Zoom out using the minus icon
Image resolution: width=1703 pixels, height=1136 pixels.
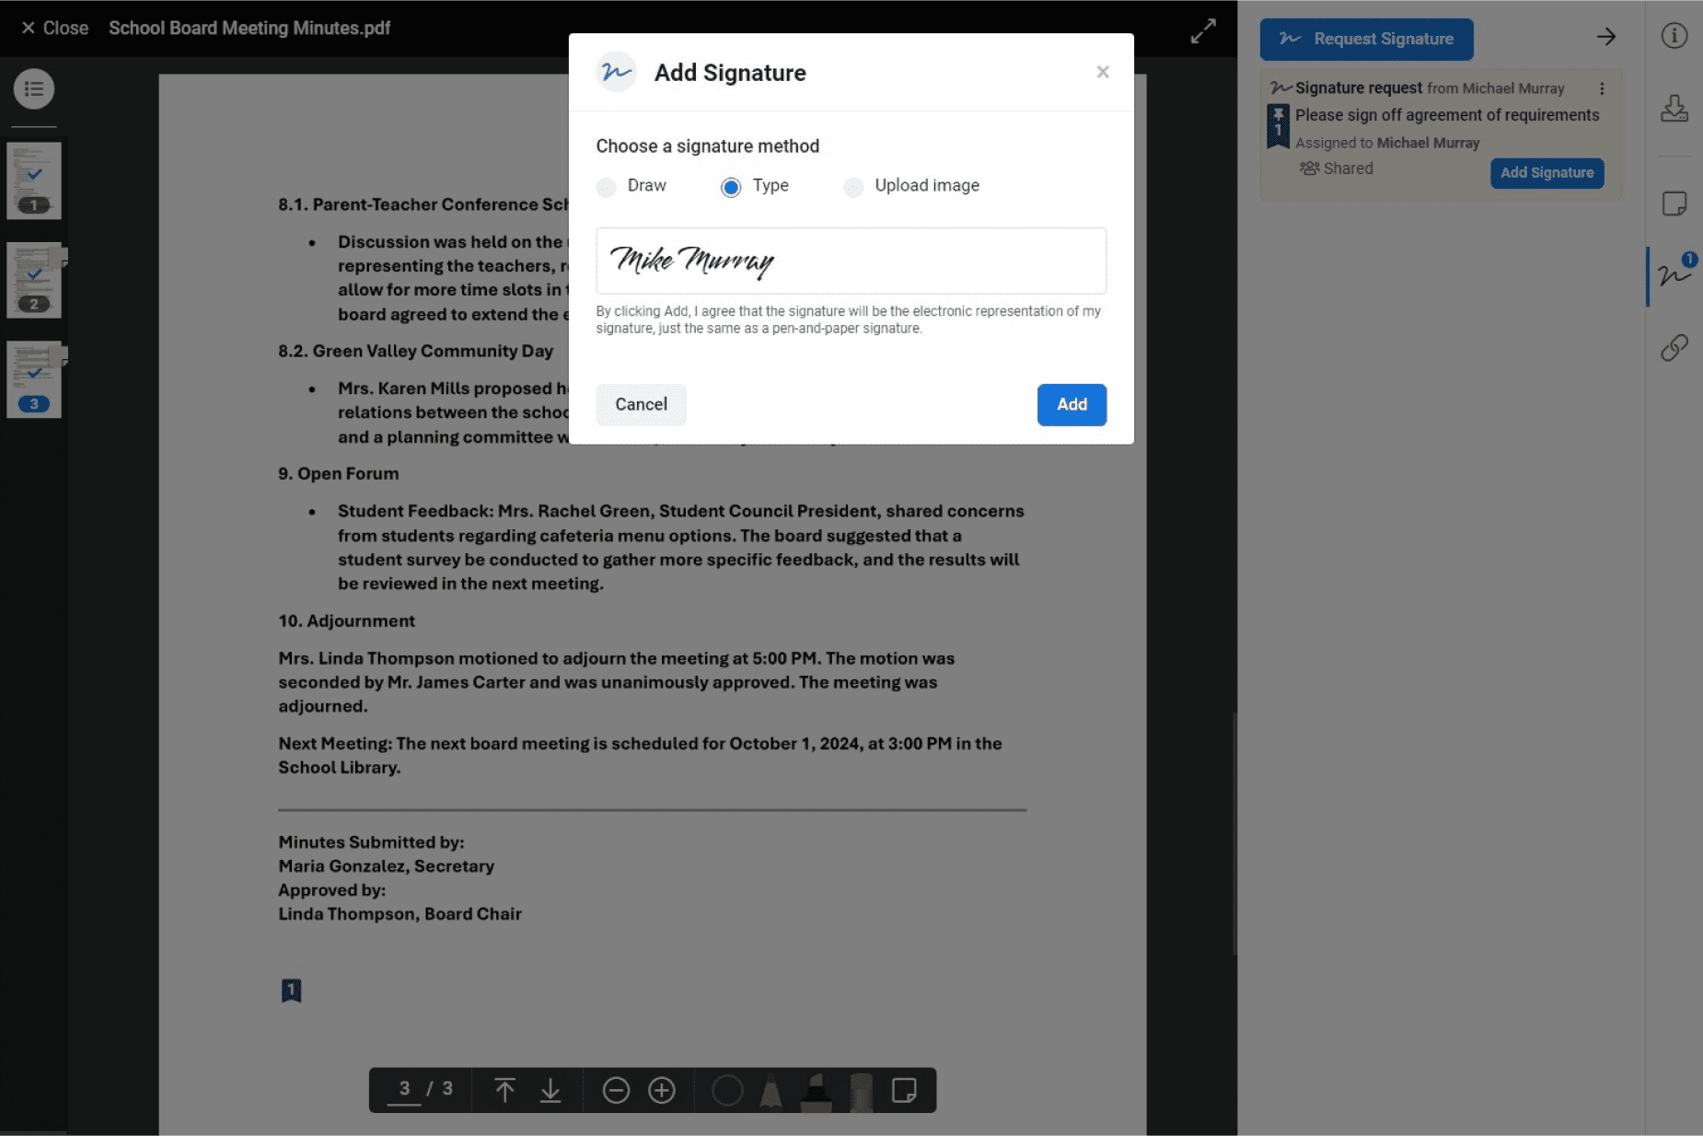(616, 1091)
